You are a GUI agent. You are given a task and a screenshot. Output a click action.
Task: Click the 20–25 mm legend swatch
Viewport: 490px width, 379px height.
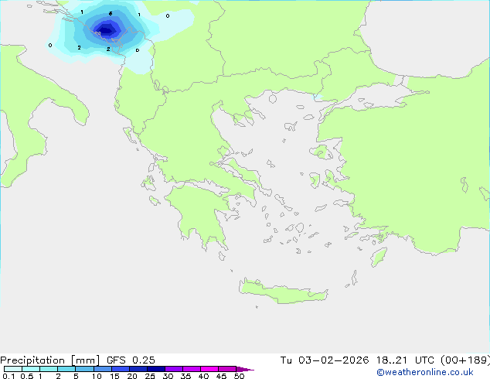pyautogui.click(x=138, y=369)
